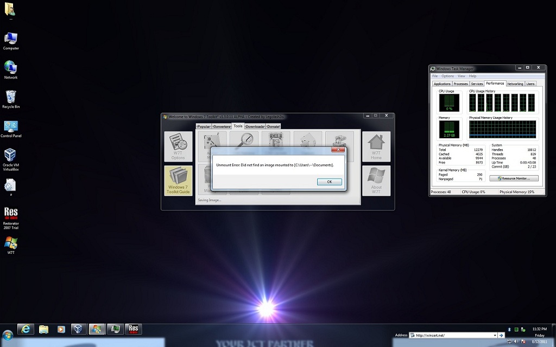The image size is (556, 347).
Task: Select the Windows 7 Toolkit taskbar button
Action: pos(97,329)
